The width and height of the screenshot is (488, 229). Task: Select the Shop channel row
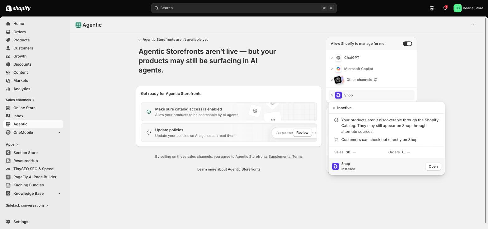pos(371,95)
